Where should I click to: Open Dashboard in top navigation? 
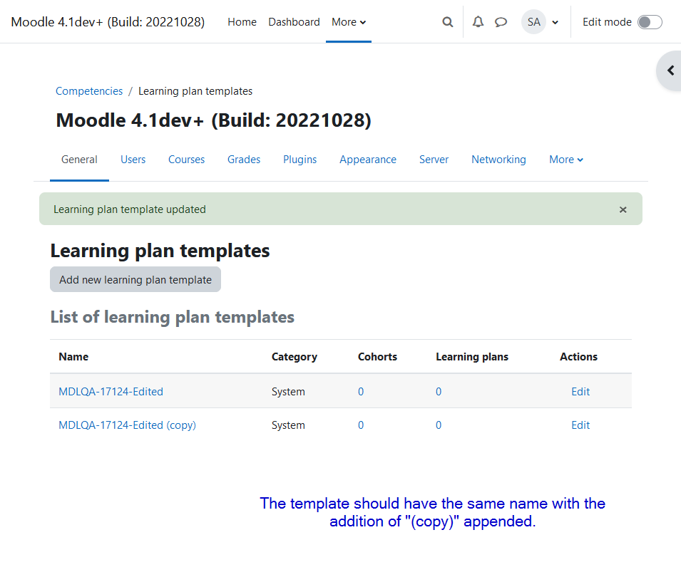294,22
